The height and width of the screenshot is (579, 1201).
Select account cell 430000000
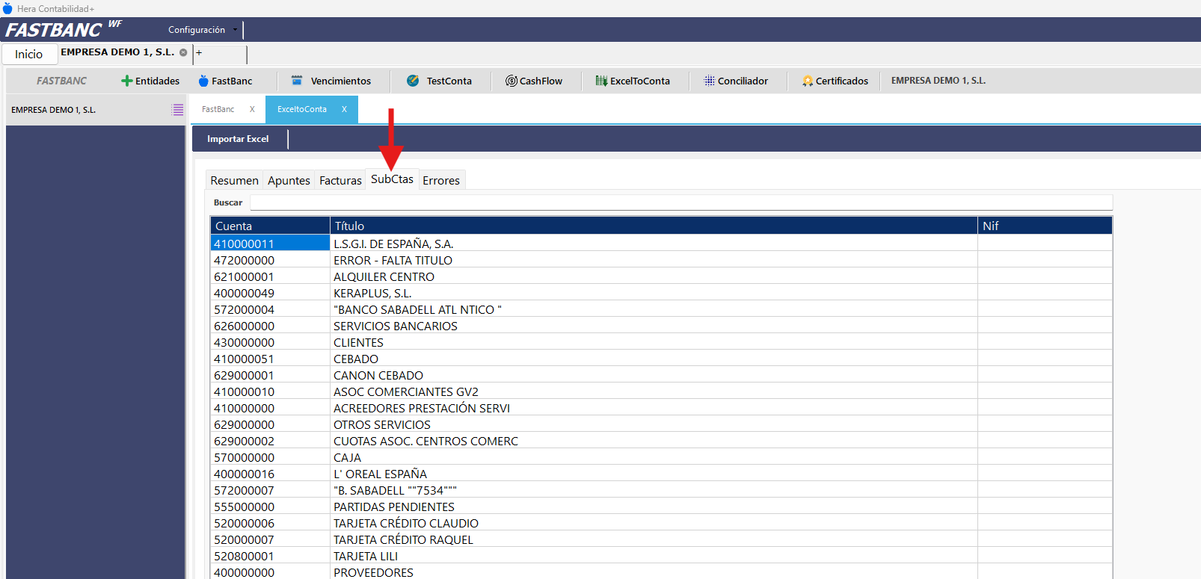click(270, 342)
